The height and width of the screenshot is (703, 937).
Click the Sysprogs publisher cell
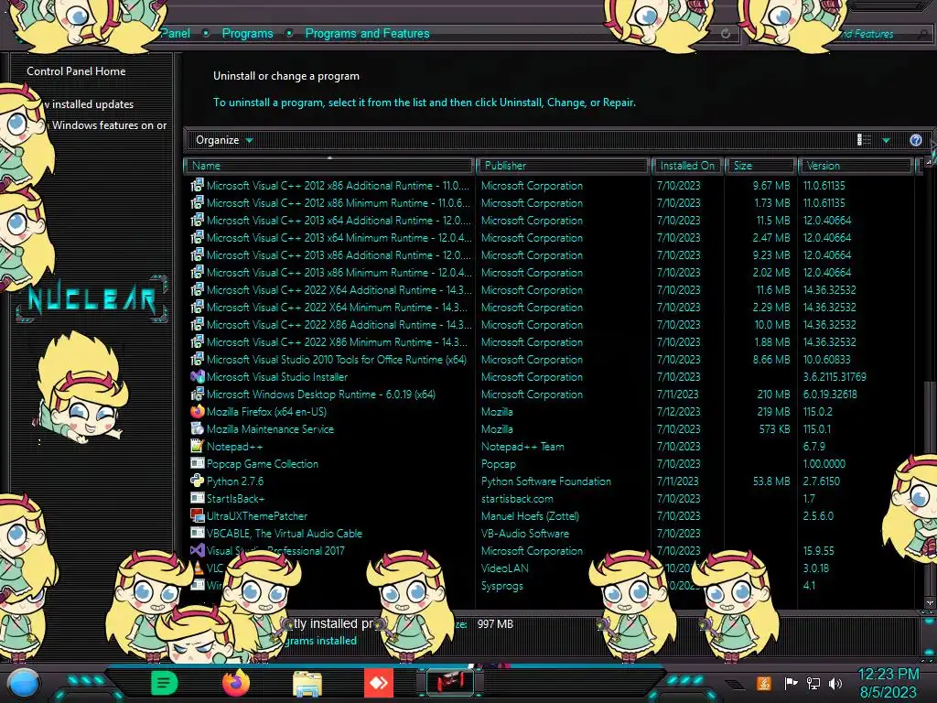pyautogui.click(x=502, y=586)
